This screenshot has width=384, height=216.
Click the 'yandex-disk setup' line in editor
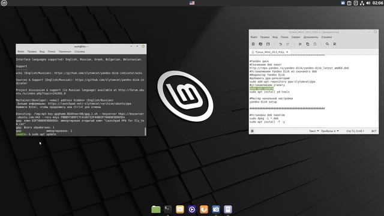[263, 102]
